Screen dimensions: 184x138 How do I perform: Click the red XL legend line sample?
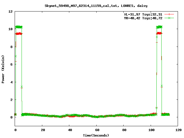pos(169,14)
